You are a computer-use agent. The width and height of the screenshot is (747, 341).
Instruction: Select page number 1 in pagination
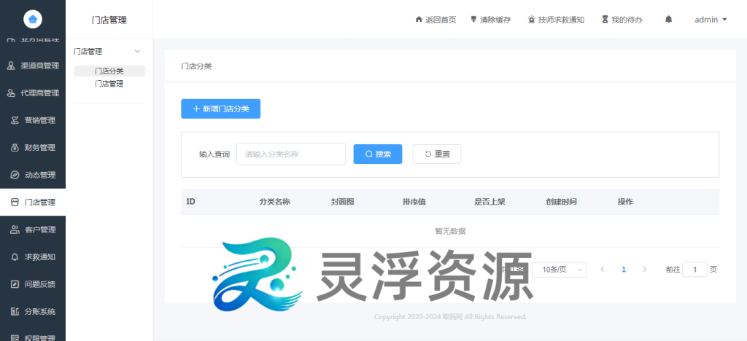point(624,270)
